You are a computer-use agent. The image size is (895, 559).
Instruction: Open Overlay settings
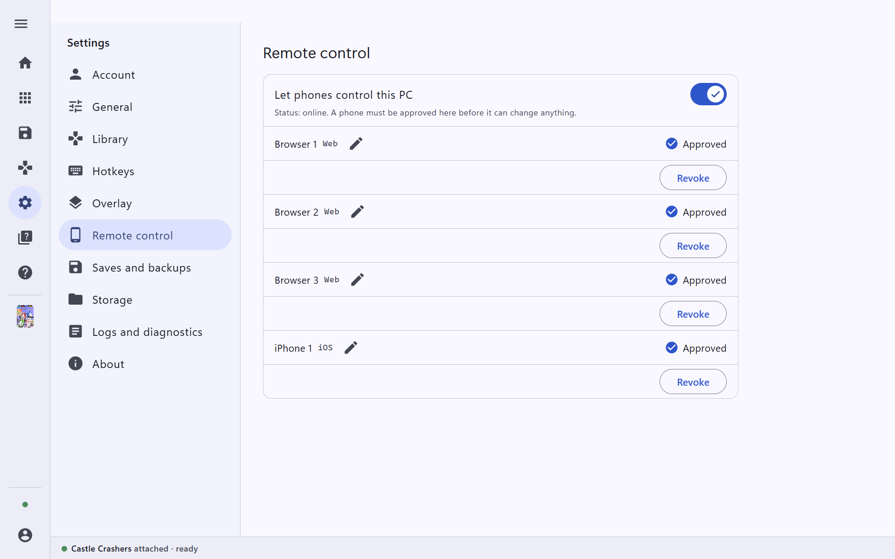[145, 203]
